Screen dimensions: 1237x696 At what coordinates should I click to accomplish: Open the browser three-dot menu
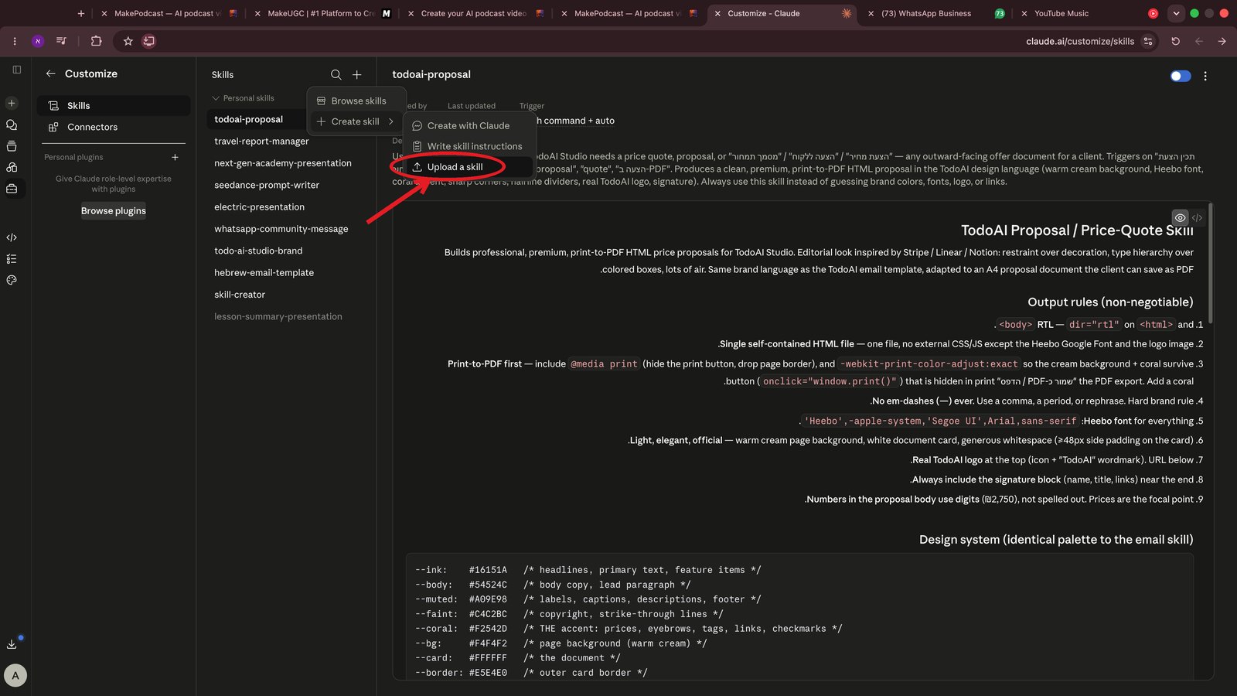coord(15,41)
